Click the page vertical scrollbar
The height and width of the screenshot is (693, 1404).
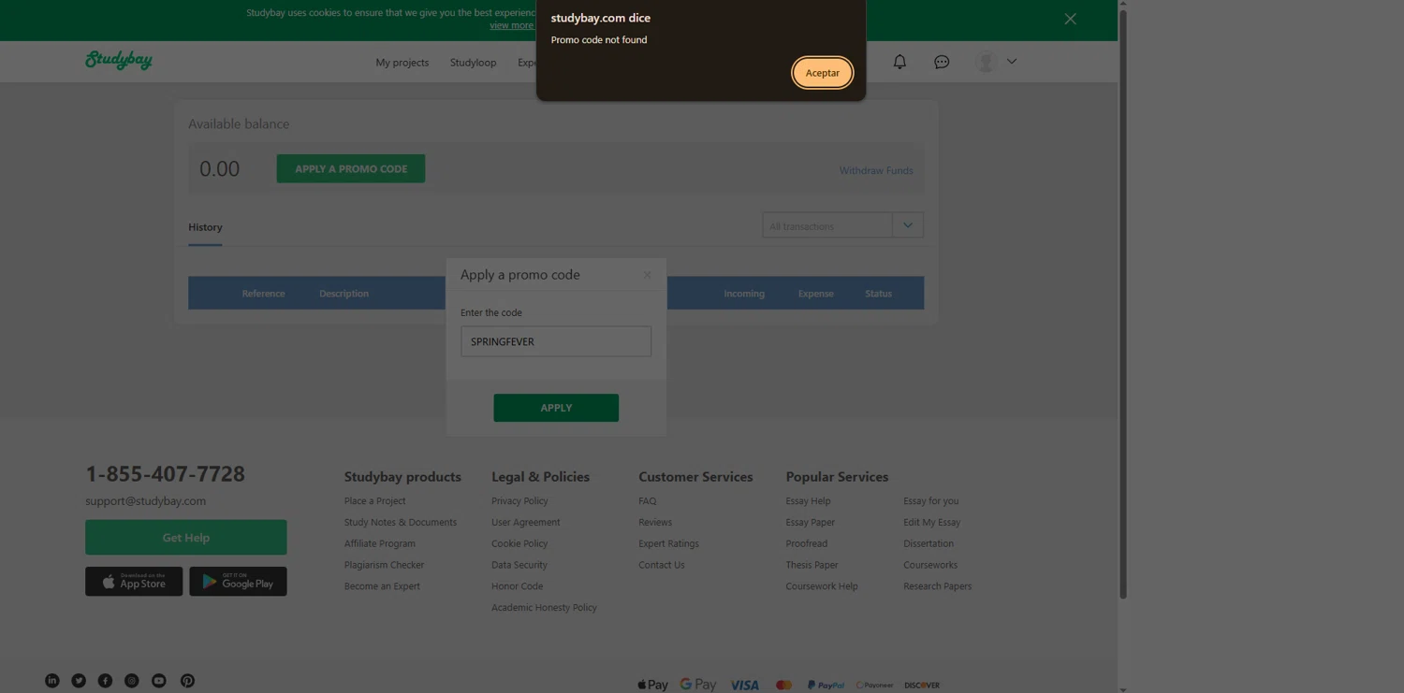1123,304
